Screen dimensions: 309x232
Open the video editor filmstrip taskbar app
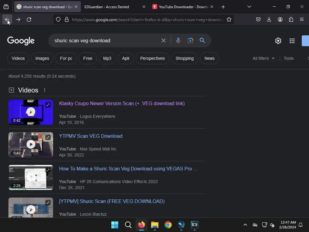click(195, 225)
